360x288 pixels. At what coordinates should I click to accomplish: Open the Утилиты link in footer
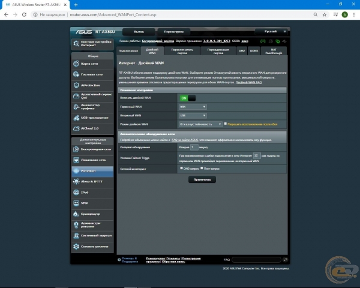[x=173, y=259]
